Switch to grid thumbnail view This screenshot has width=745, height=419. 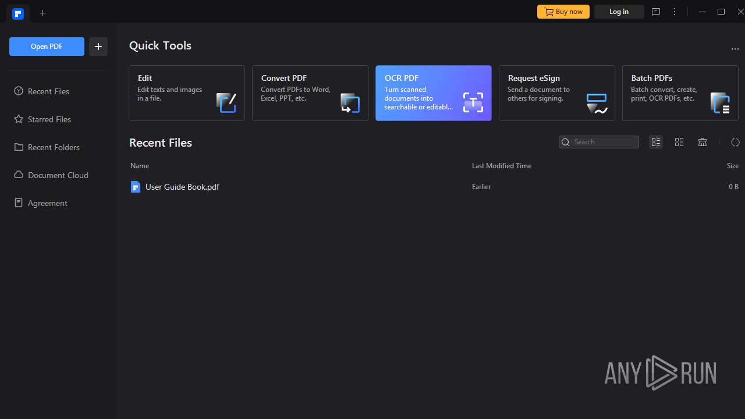(x=679, y=142)
